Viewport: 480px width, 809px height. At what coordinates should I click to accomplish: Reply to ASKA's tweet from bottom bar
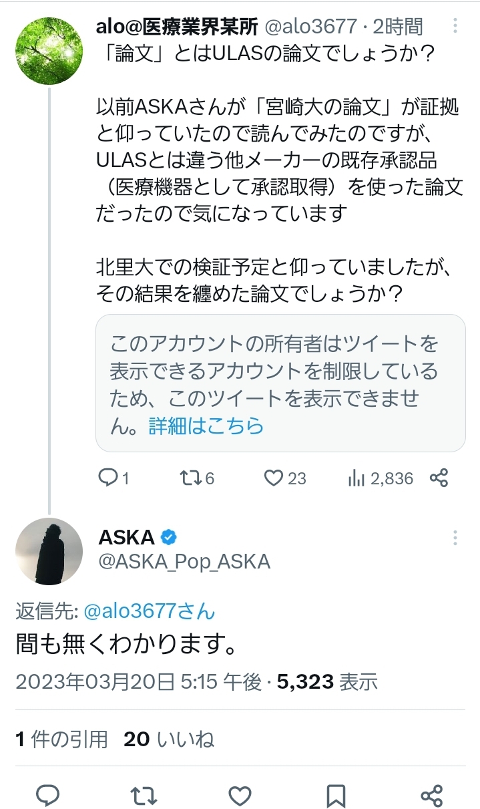48,795
